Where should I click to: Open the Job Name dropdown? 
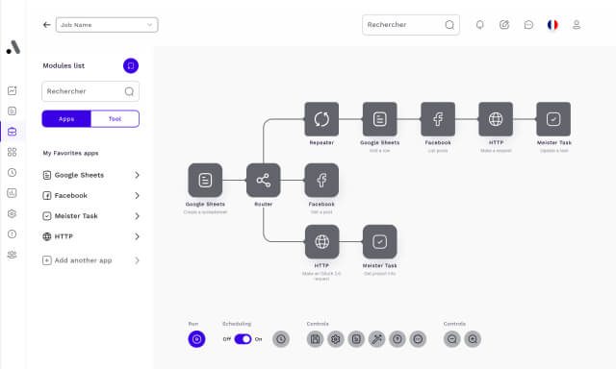click(x=107, y=25)
